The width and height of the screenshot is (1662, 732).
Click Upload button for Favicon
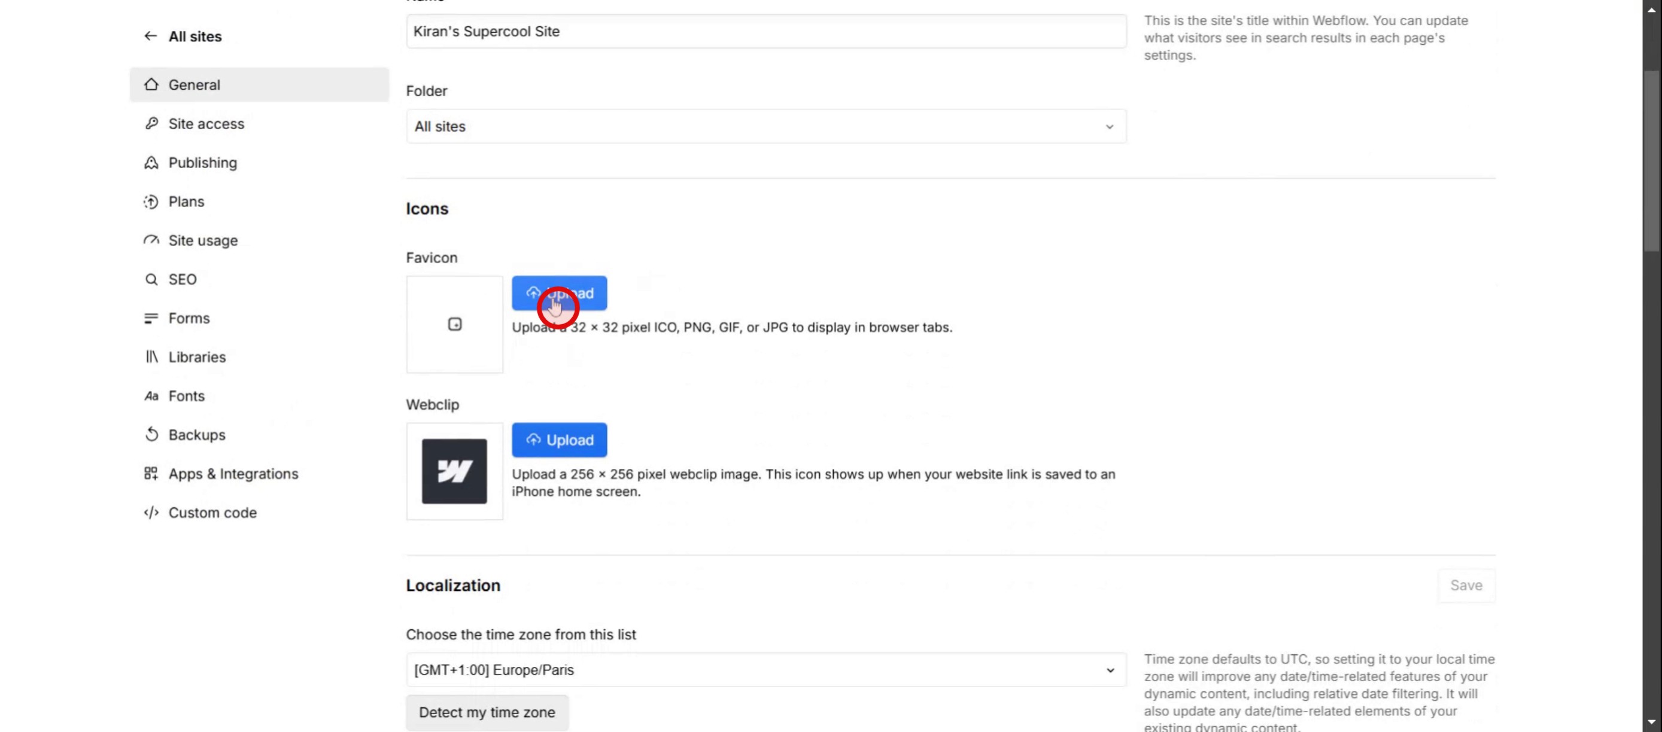[x=560, y=294]
